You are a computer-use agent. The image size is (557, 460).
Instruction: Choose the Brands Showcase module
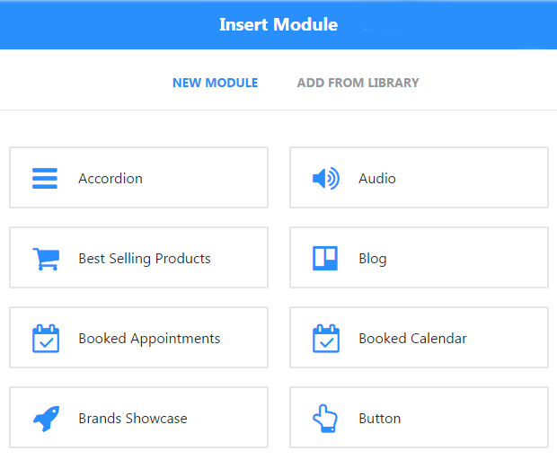[139, 418]
